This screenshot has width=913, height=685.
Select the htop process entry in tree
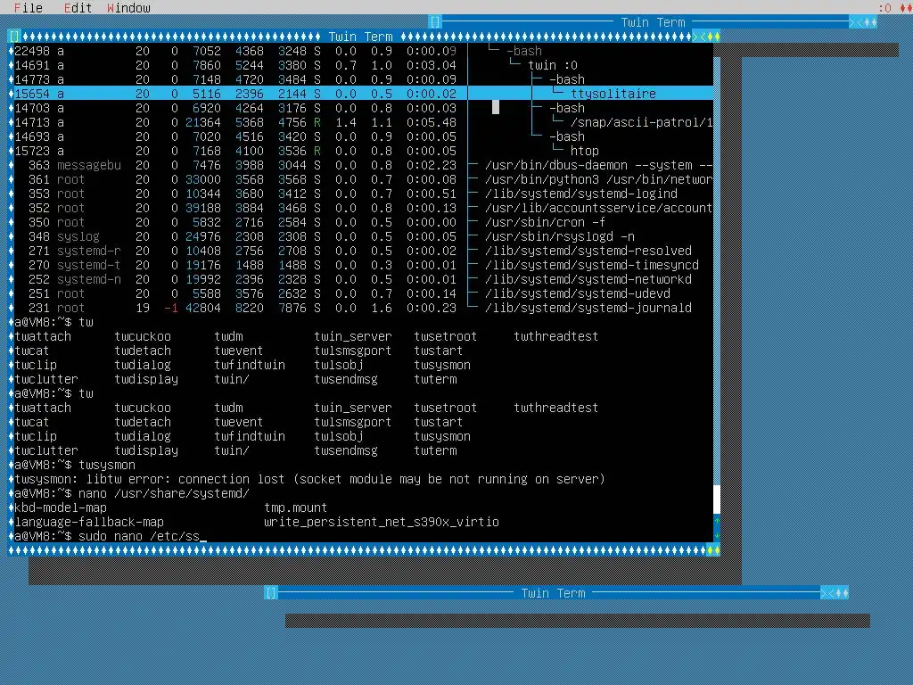coord(585,150)
